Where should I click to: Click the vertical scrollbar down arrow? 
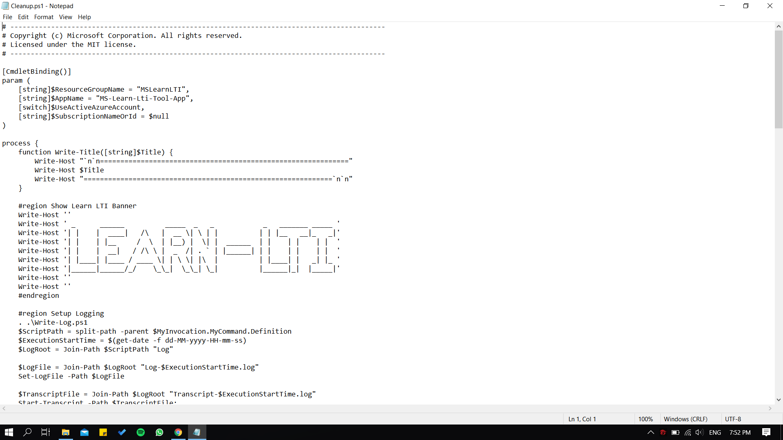pos(779,400)
